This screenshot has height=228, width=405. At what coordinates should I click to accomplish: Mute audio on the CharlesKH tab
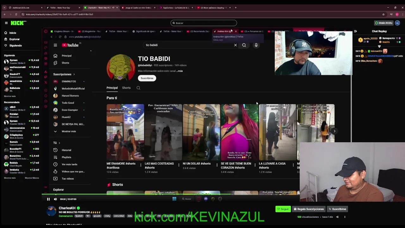[113, 8]
